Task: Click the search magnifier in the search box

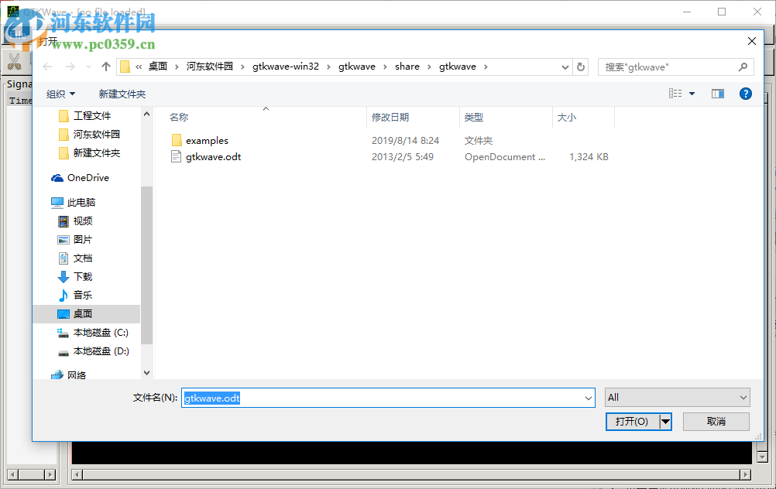Action: click(x=741, y=67)
